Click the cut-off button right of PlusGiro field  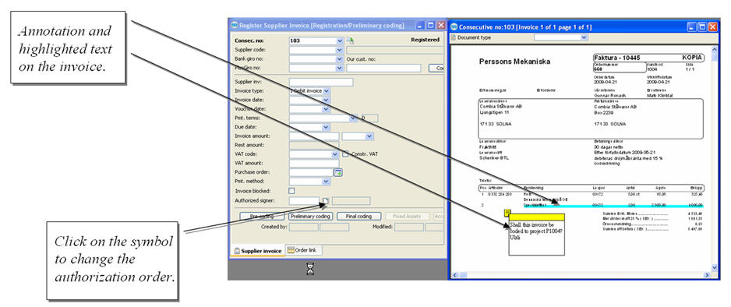[436, 68]
